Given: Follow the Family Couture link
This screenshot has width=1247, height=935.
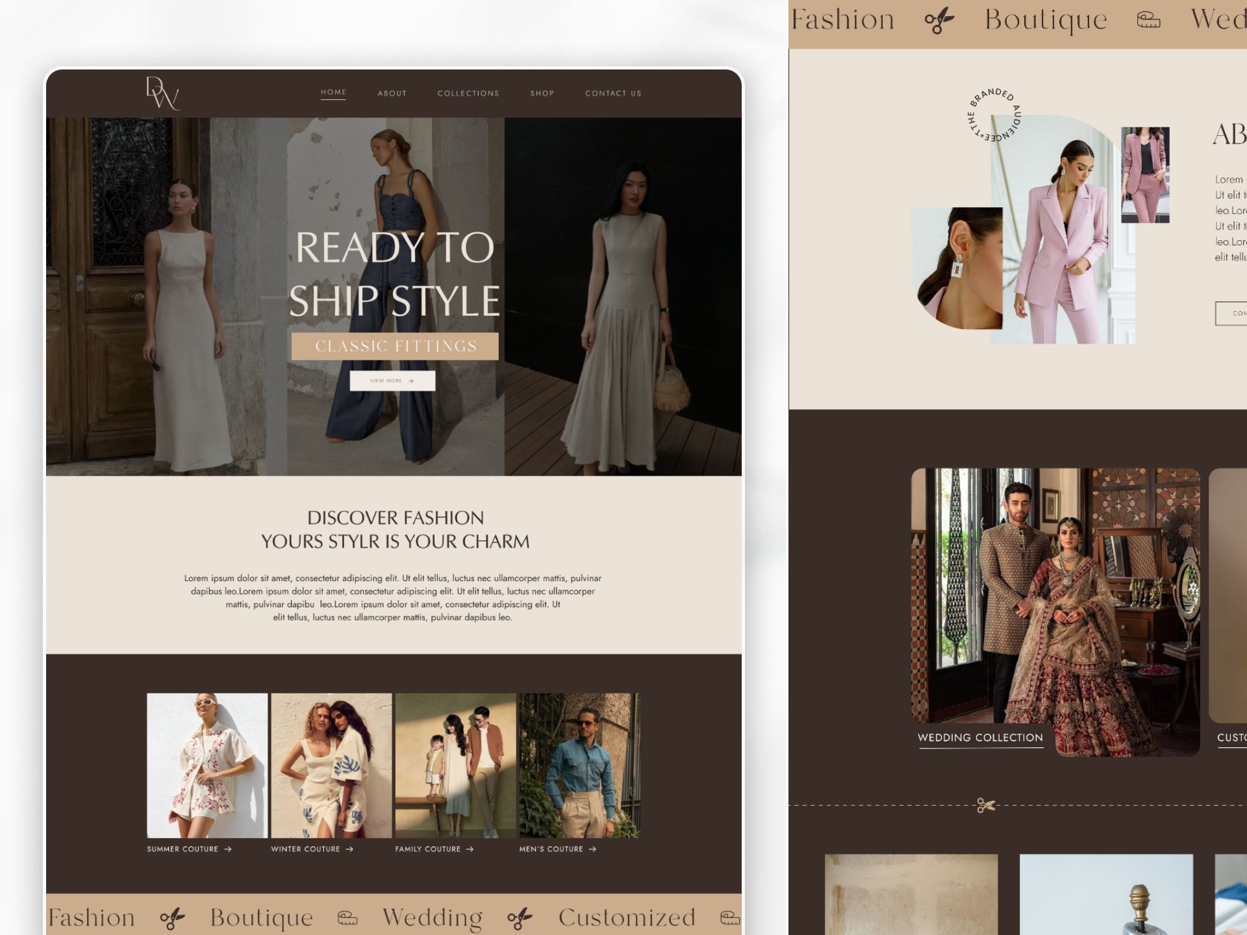Looking at the screenshot, I should pos(428,849).
